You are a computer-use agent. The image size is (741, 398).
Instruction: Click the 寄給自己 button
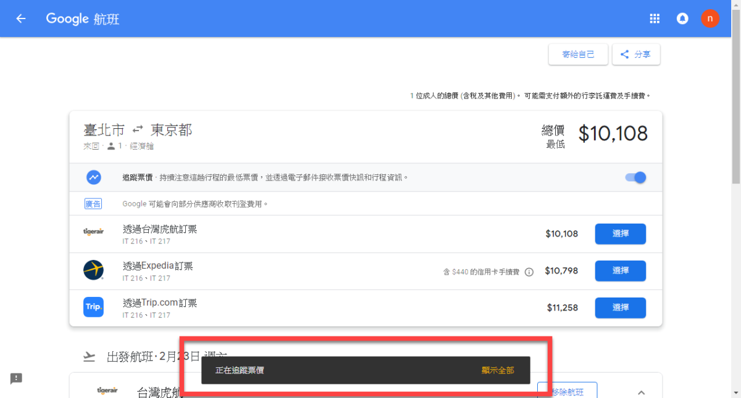click(578, 54)
